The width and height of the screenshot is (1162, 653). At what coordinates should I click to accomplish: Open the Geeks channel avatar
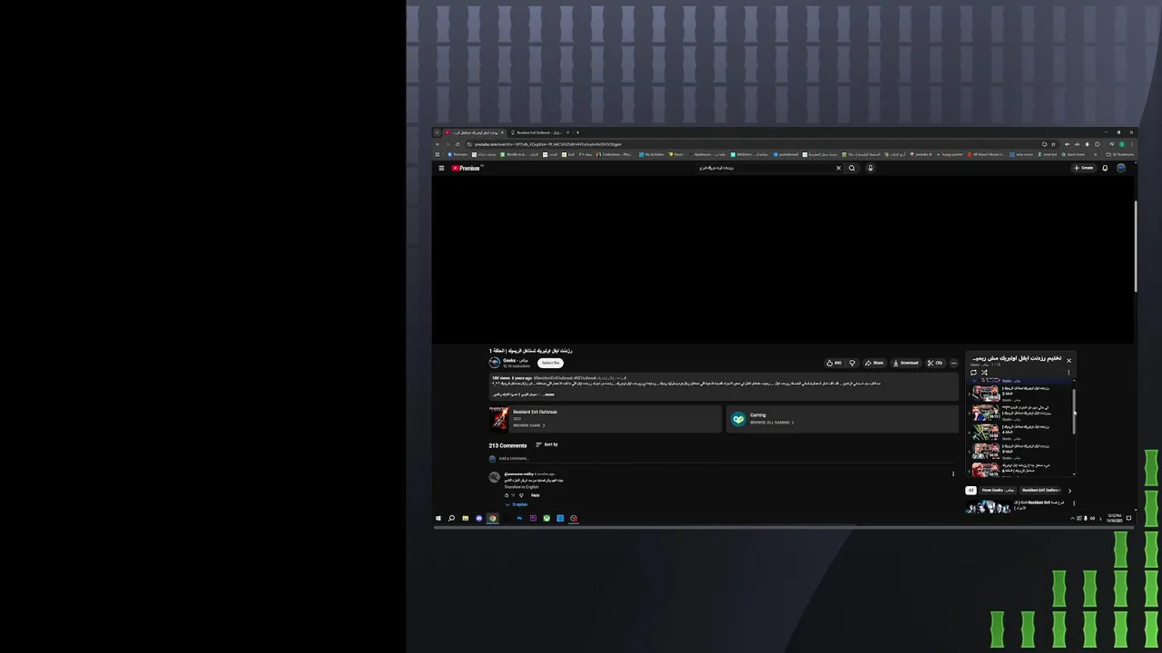(495, 363)
